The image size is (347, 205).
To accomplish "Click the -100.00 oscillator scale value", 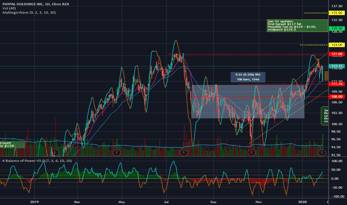I will pos(337,196).
